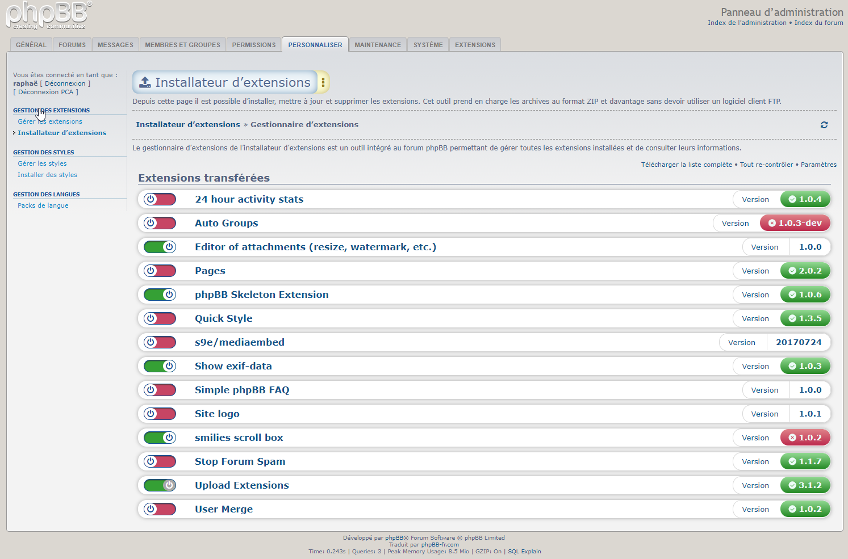The width and height of the screenshot is (848, 559).
Task: Open the three-dot menu beside the title
Action: pyautogui.click(x=323, y=83)
